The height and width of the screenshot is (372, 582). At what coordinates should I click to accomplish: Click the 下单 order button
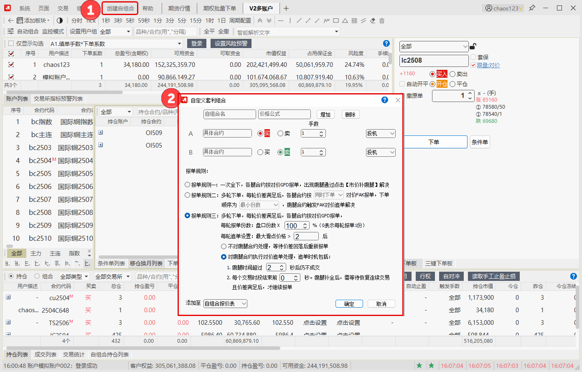pyautogui.click(x=433, y=142)
